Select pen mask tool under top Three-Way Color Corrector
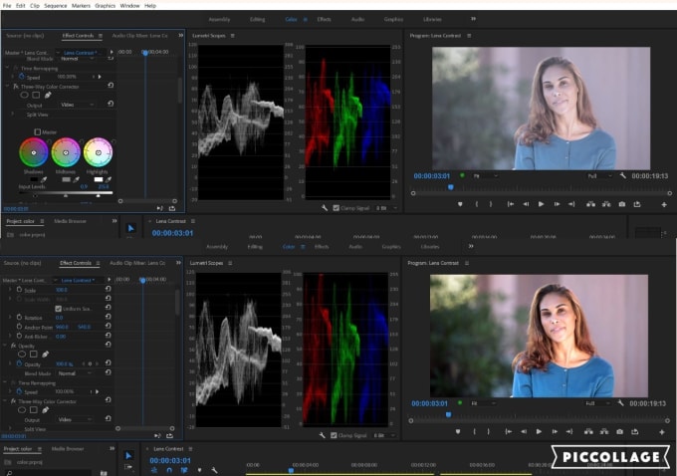677x476 pixels. point(48,95)
